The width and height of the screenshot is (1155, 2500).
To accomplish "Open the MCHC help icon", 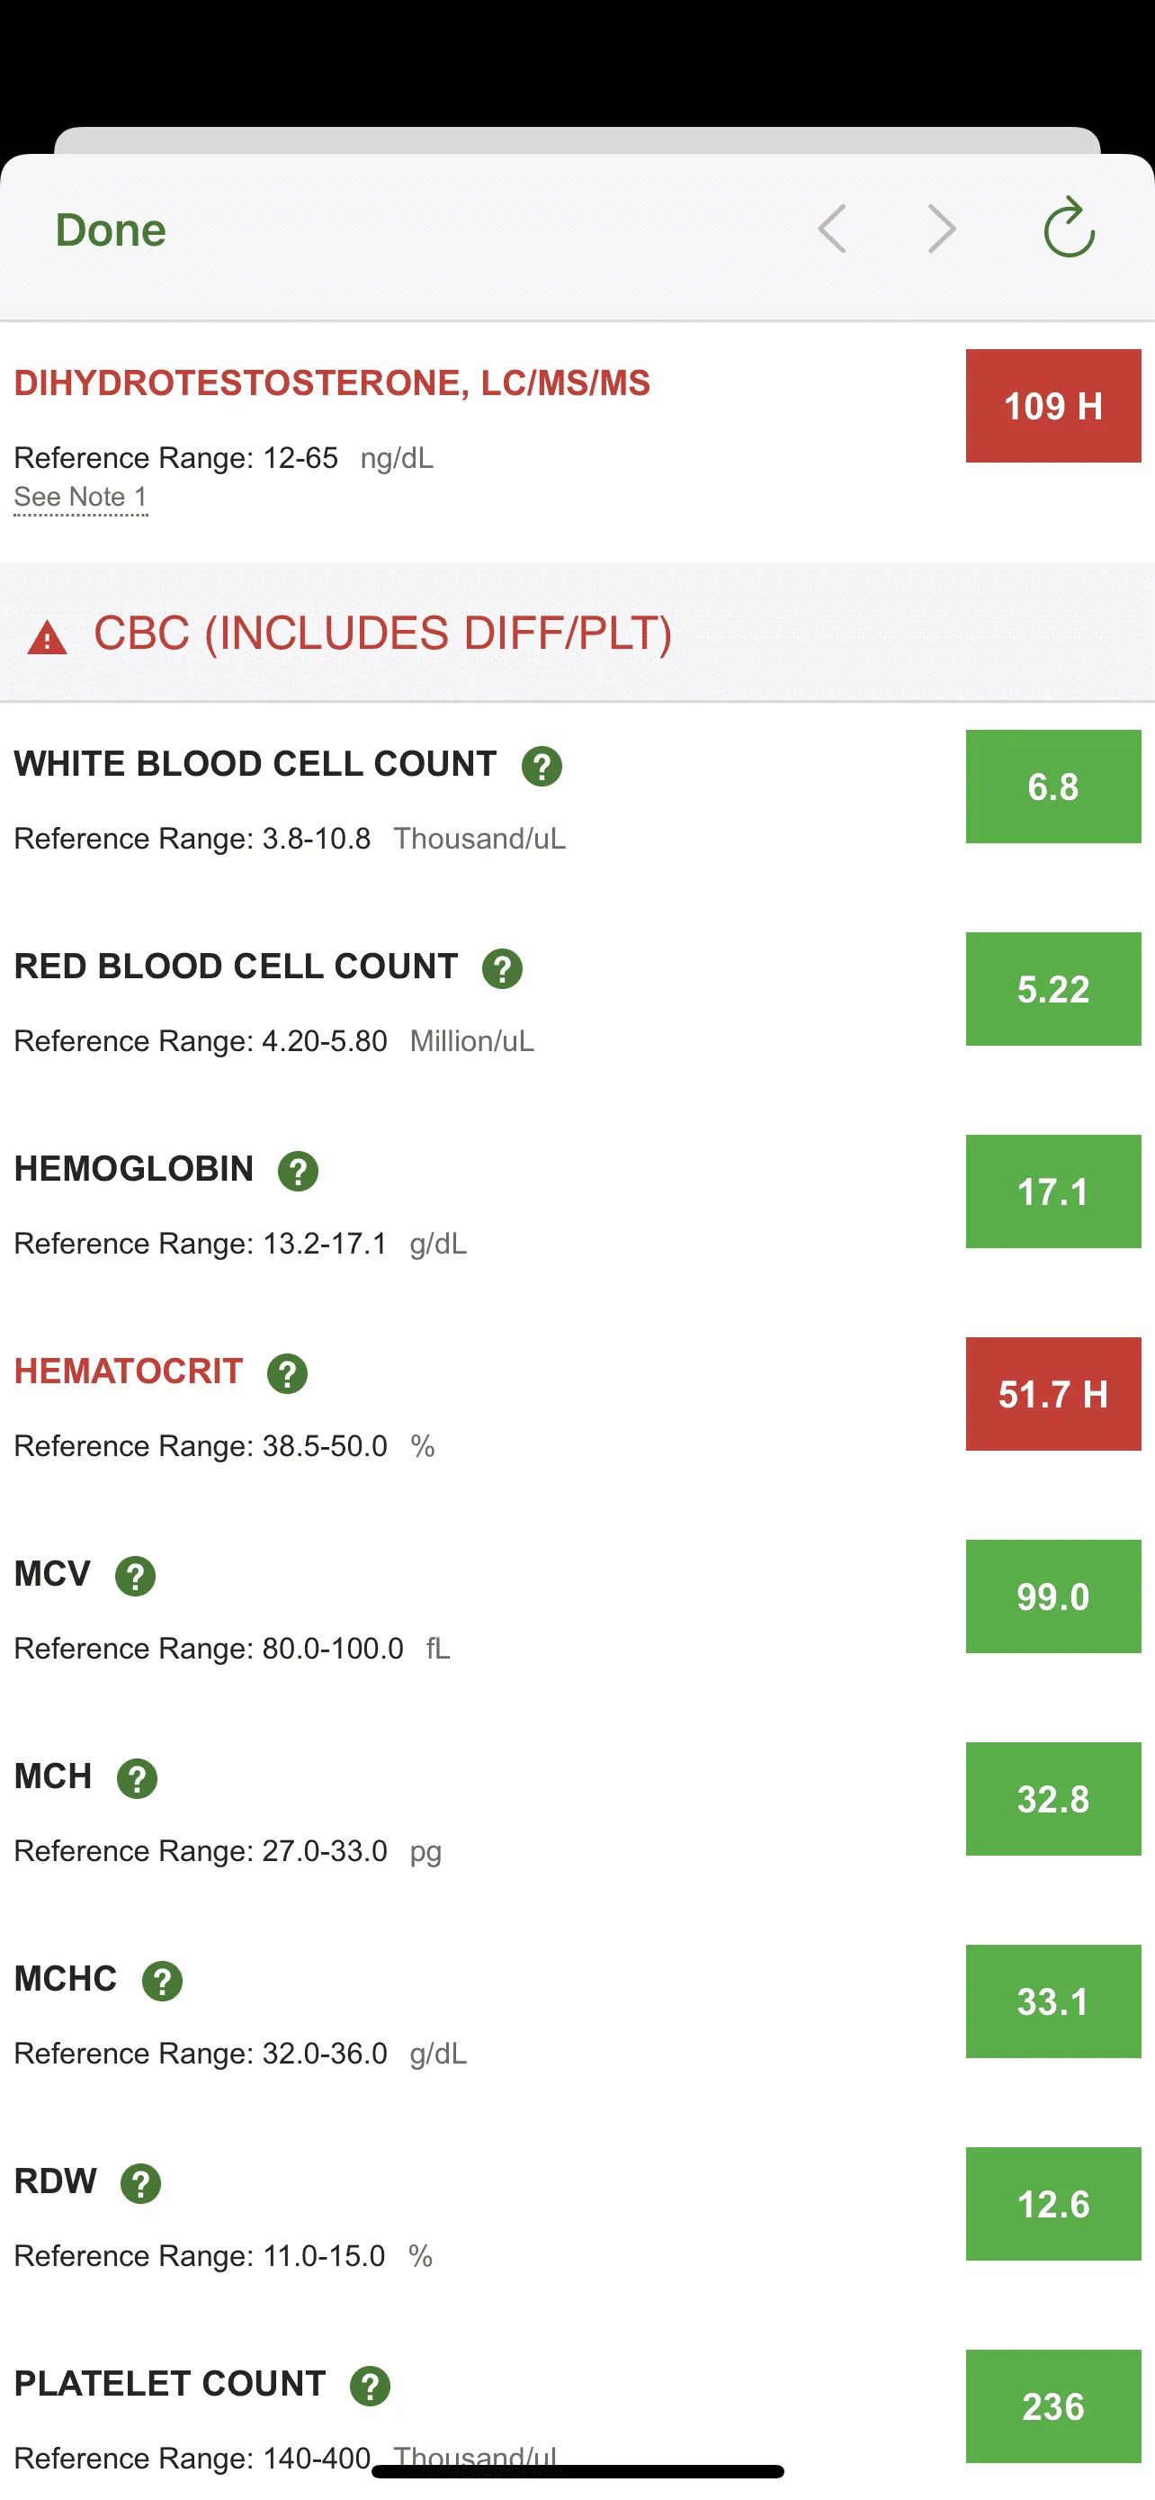I will click(162, 1981).
